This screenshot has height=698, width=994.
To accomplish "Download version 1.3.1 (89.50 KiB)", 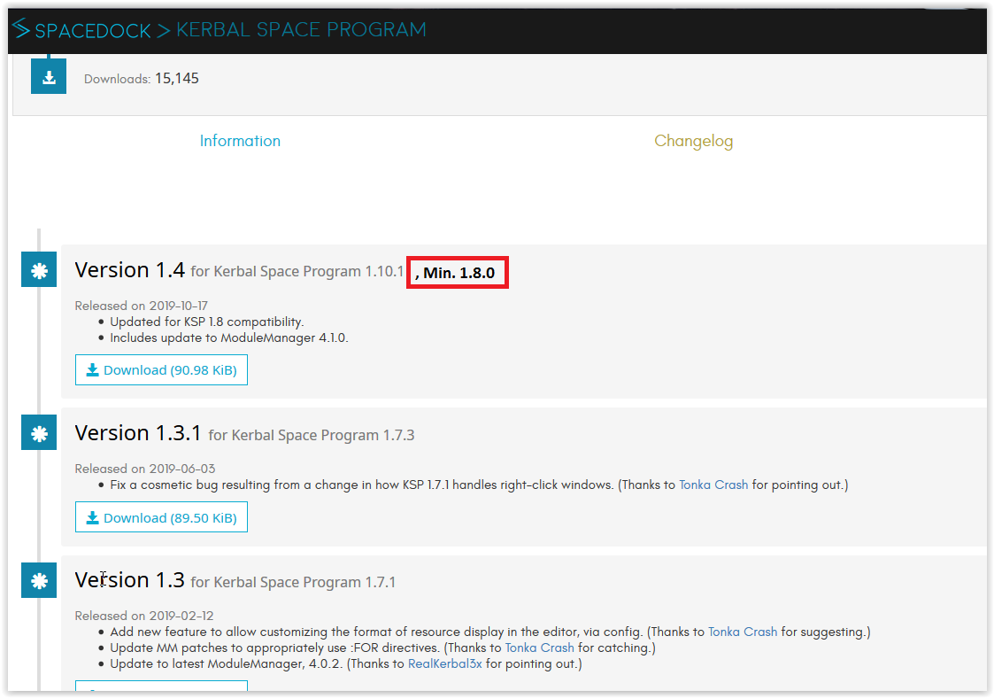I will pyautogui.click(x=162, y=517).
